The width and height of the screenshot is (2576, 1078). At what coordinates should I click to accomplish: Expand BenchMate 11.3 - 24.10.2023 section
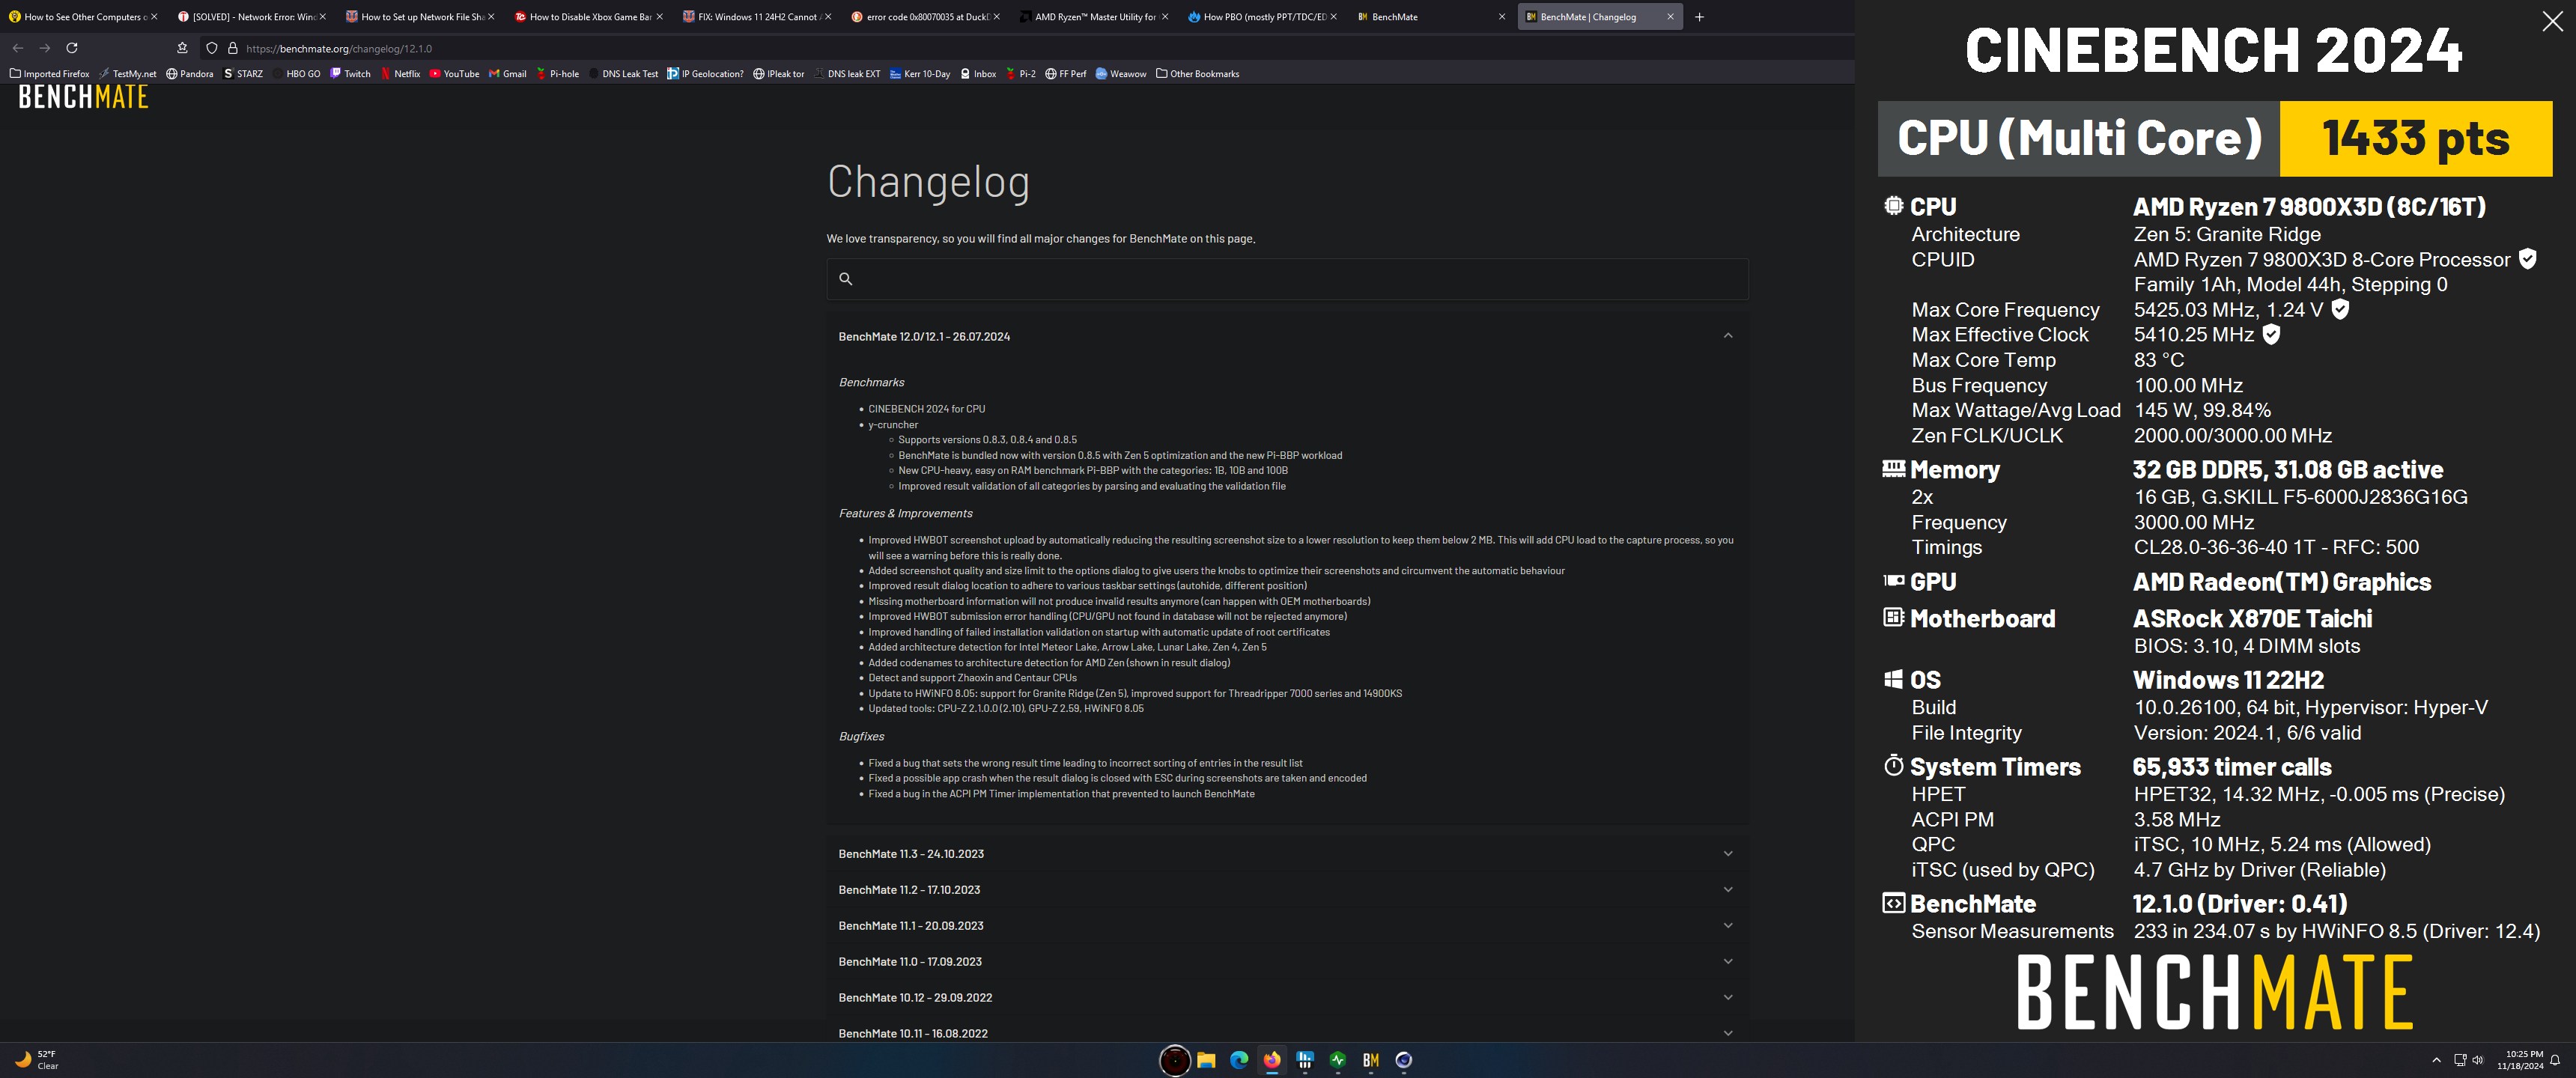coord(1287,854)
